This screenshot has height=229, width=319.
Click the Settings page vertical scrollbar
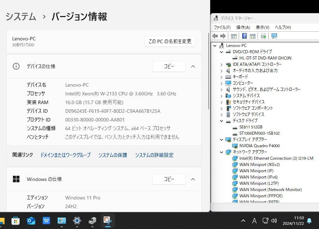tap(209, 70)
